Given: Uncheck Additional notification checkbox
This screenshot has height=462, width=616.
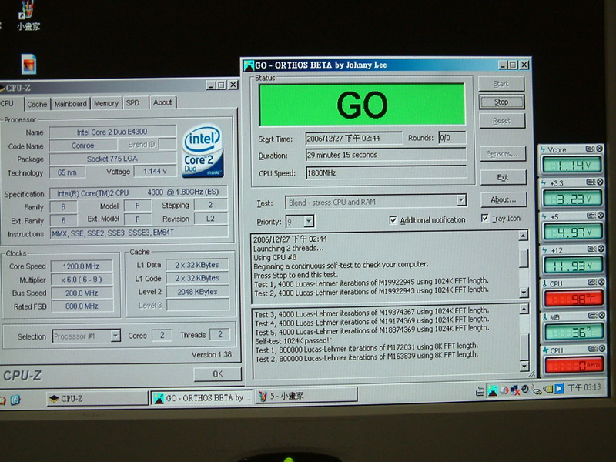Looking at the screenshot, I should (x=393, y=220).
